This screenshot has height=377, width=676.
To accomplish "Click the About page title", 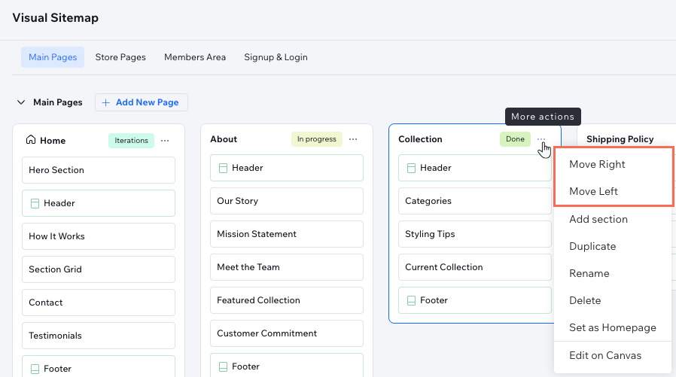I will 224,139.
